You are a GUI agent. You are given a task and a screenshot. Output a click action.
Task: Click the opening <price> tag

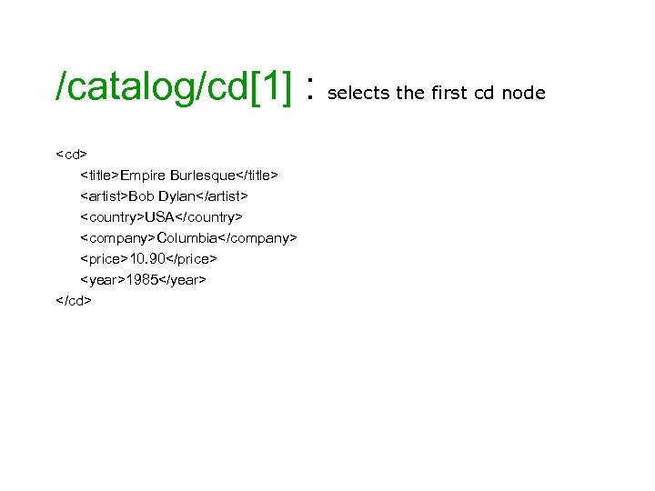(x=104, y=259)
